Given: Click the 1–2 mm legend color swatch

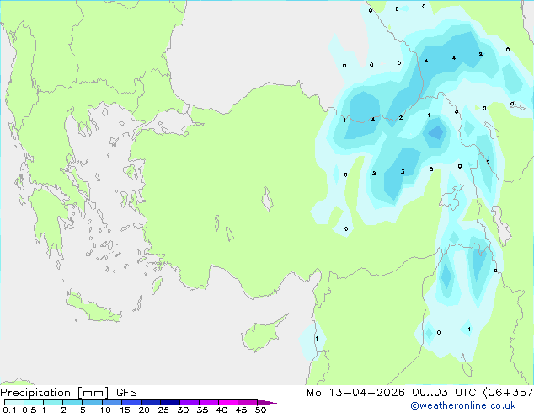Looking at the screenshot, I should 53,402.
